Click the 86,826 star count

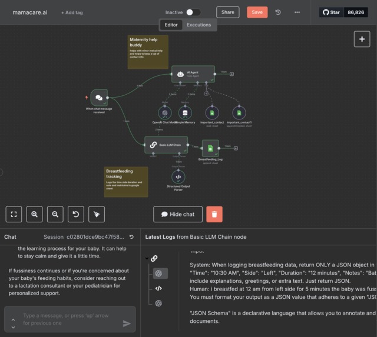click(356, 12)
